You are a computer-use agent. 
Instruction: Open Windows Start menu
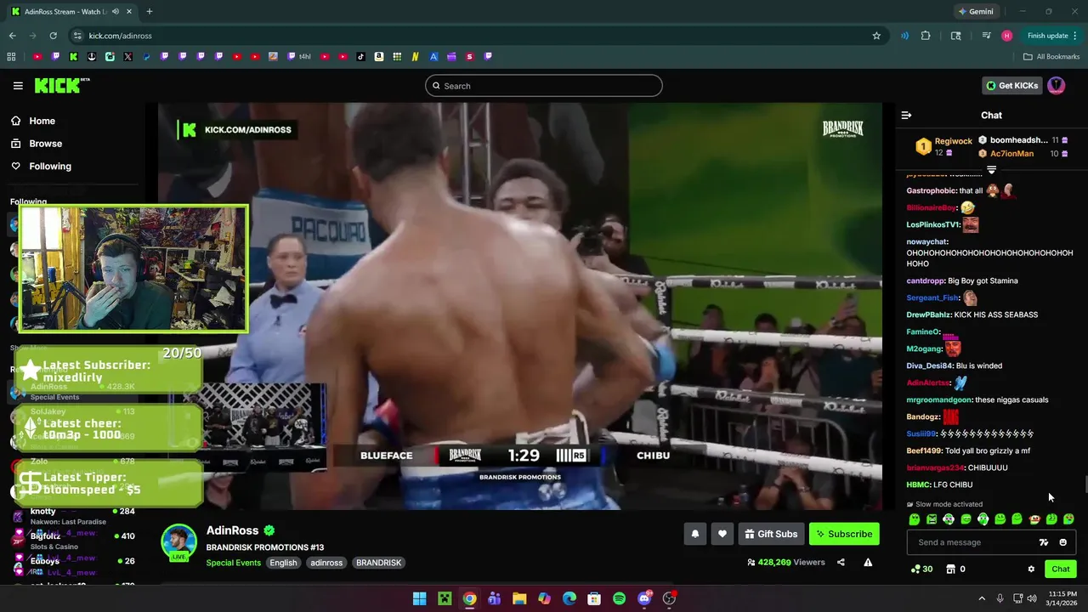click(x=419, y=598)
